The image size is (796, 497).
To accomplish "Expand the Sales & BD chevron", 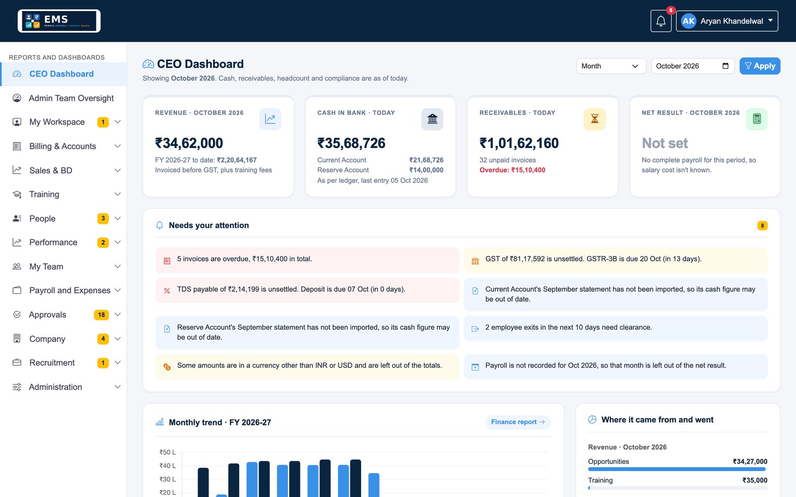I will click(118, 170).
